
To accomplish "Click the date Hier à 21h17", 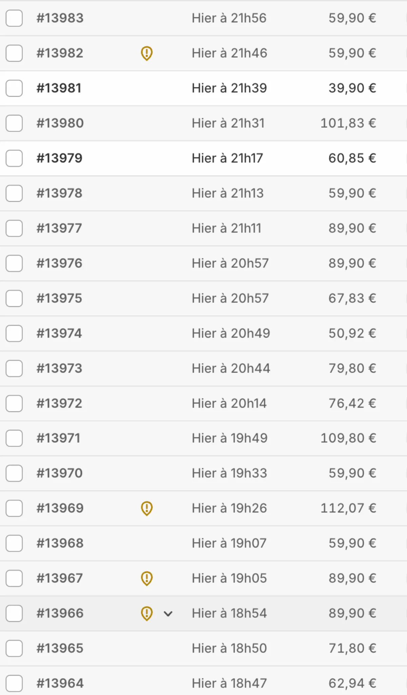I will (x=227, y=158).
